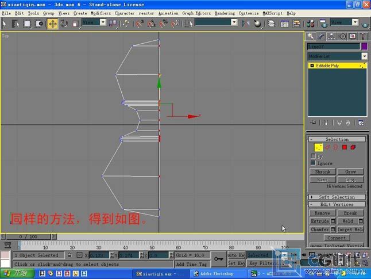Click the Mirror tool
371x279 pixels.
click(246, 24)
